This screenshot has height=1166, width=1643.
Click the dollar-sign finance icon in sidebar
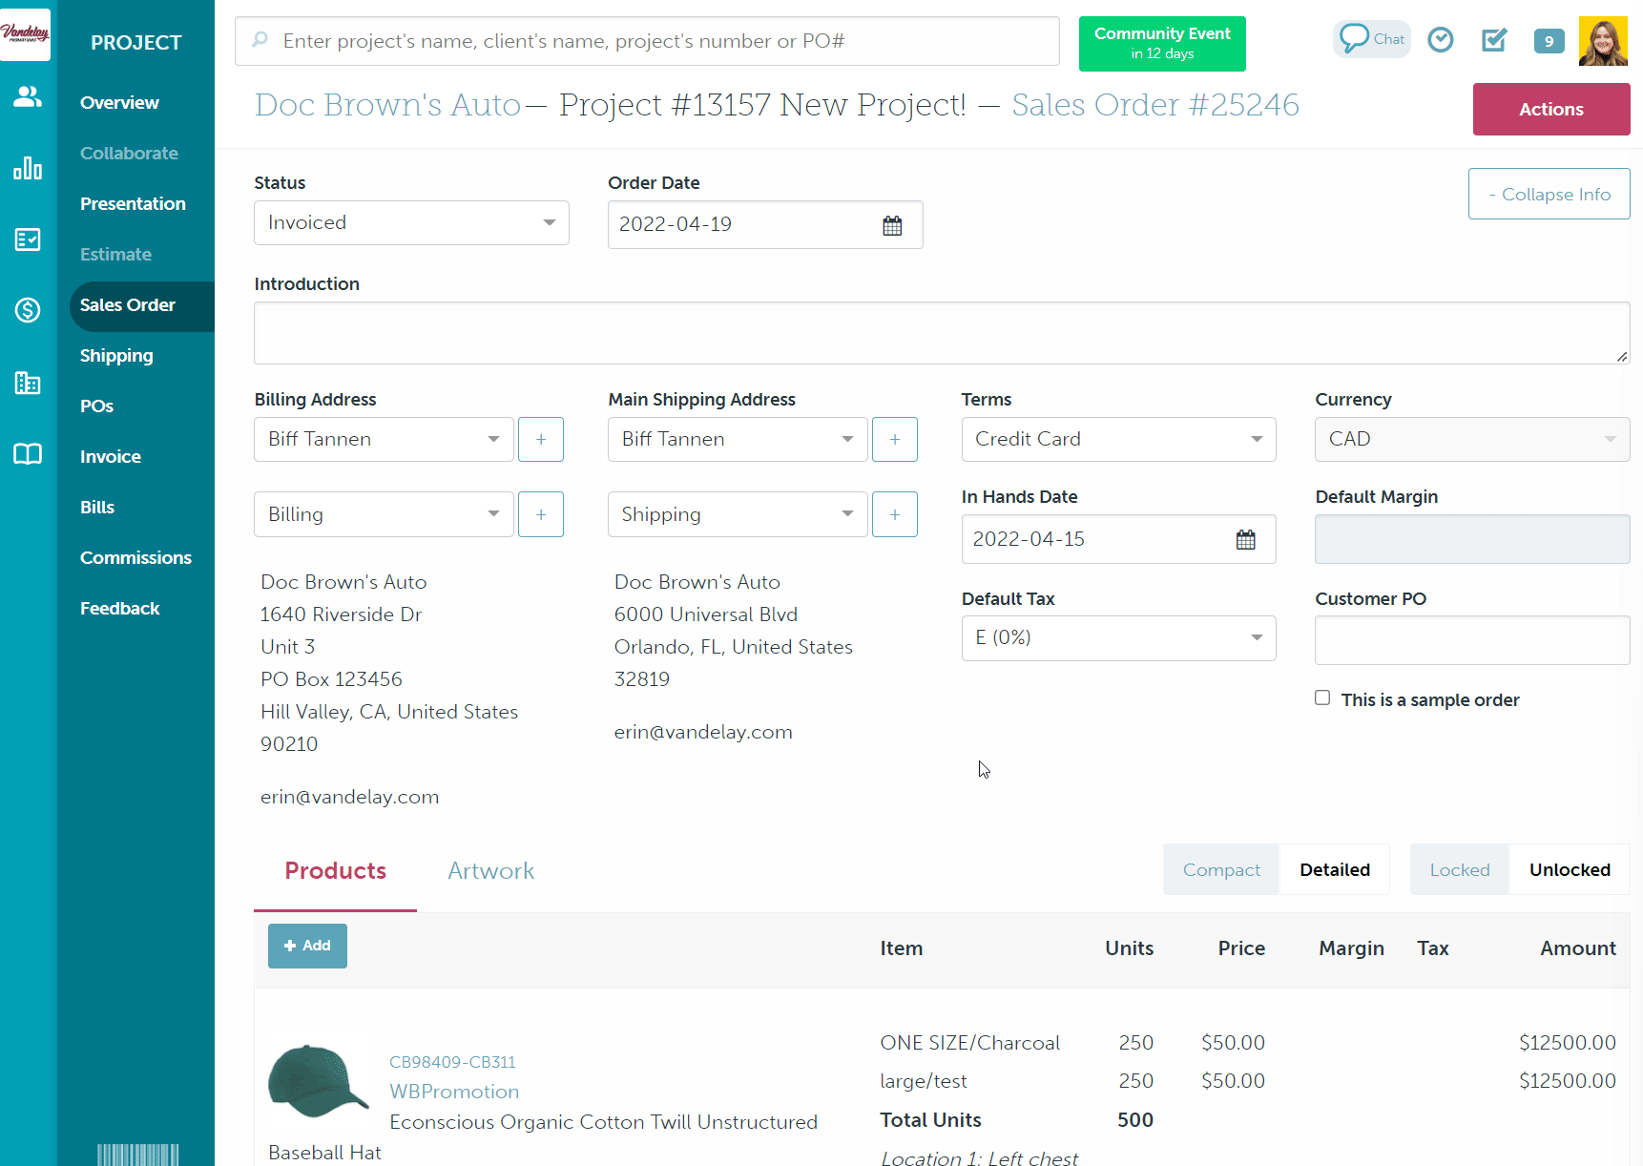[x=27, y=310]
